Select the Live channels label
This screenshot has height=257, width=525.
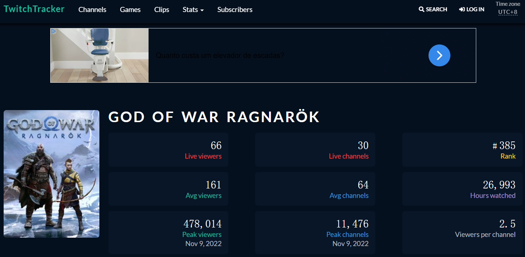pos(348,156)
